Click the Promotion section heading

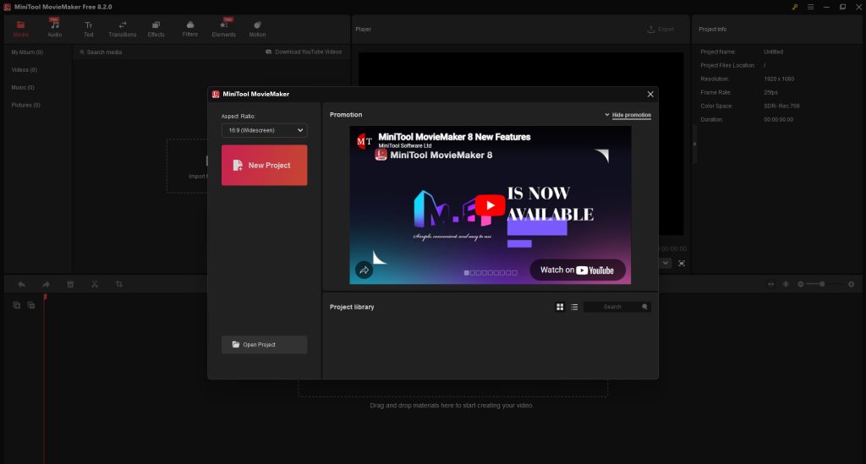pyautogui.click(x=346, y=115)
